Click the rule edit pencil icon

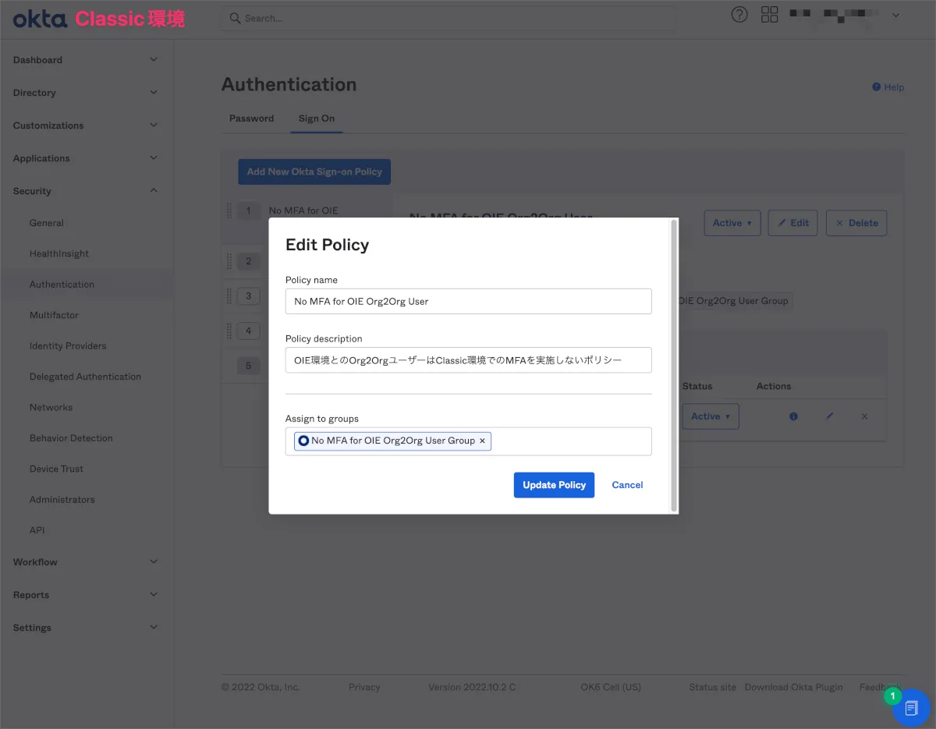pyautogui.click(x=829, y=416)
